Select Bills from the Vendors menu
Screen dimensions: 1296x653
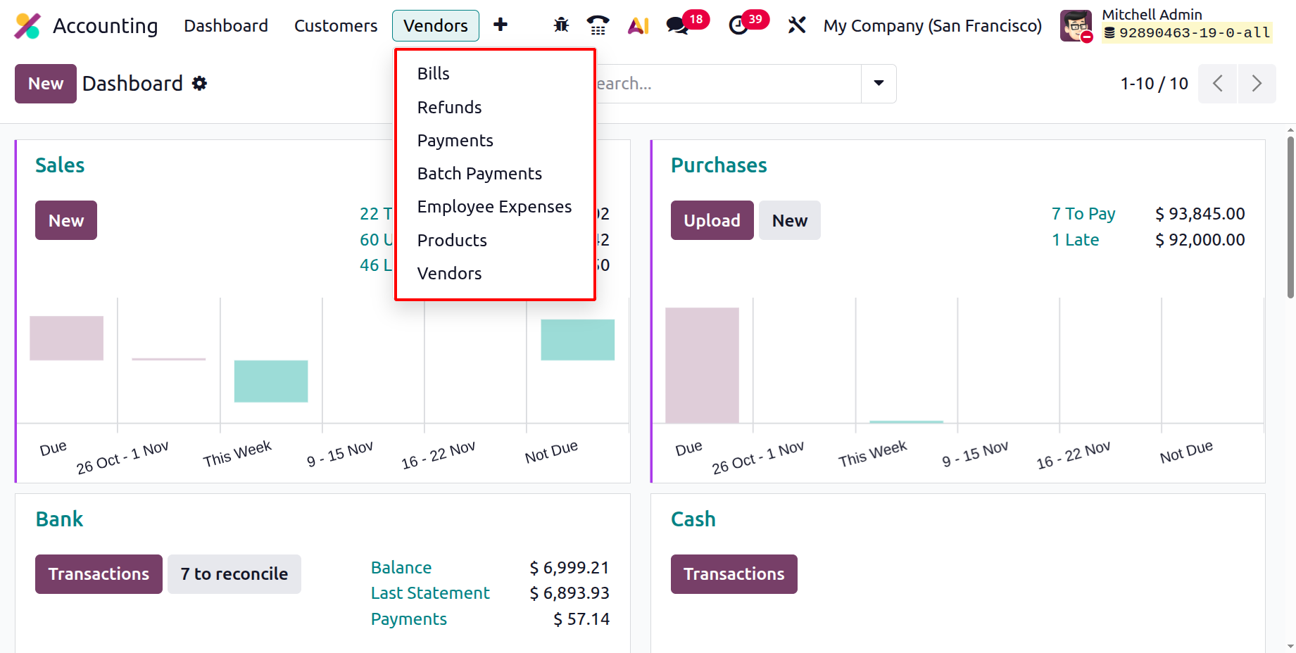[x=434, y=74]
